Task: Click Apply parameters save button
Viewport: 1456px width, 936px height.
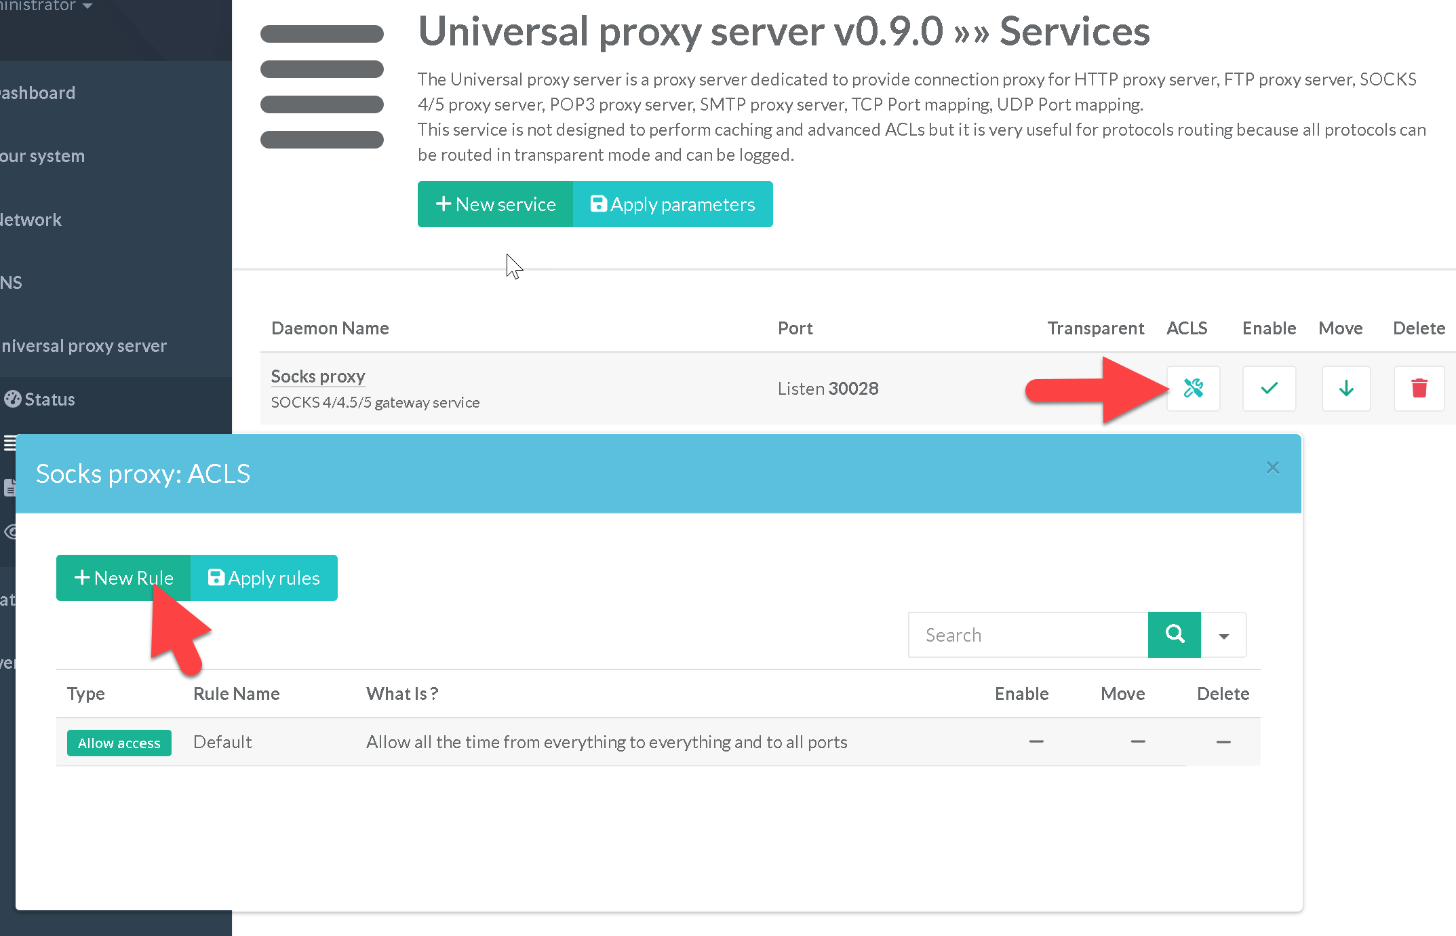Action: (673, 204)
